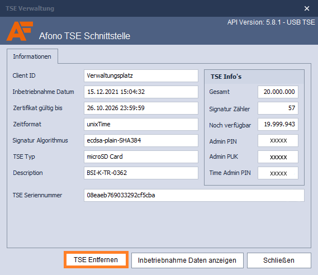Click the Admin PIN label
The image size is (318, 275).
(223, 141)
